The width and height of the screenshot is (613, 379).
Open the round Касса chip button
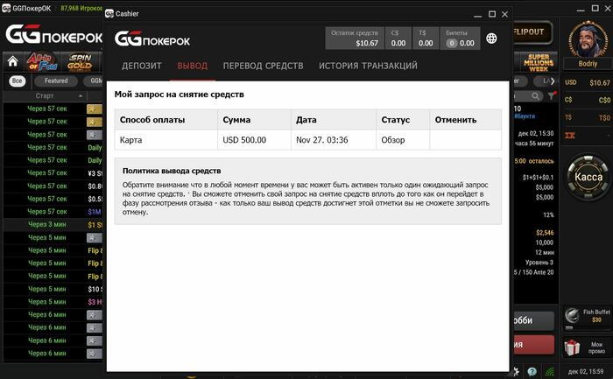pyautogui.click(x=588, y=177)
